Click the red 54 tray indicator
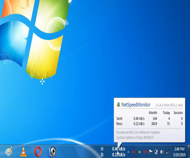190x158 pixels. coord(145,152)
